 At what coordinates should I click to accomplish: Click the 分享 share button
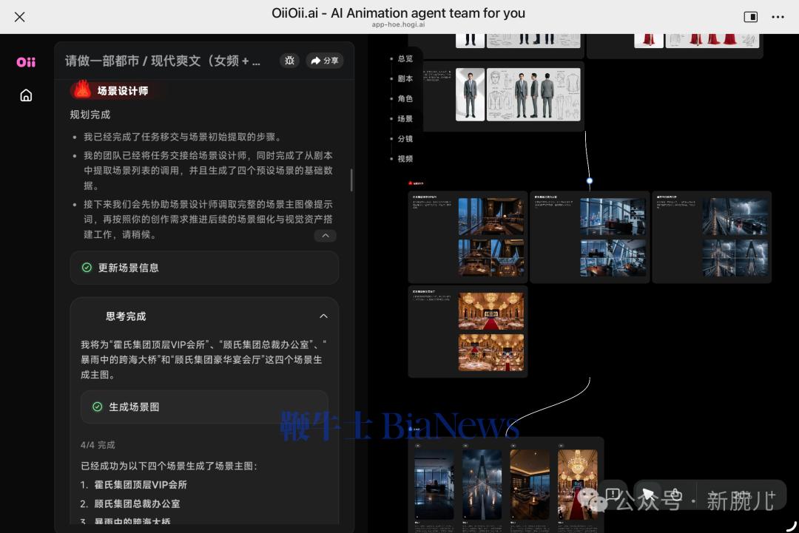pos(324,61)
